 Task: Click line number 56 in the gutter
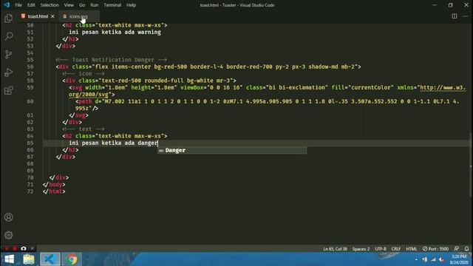pos(30,66)
